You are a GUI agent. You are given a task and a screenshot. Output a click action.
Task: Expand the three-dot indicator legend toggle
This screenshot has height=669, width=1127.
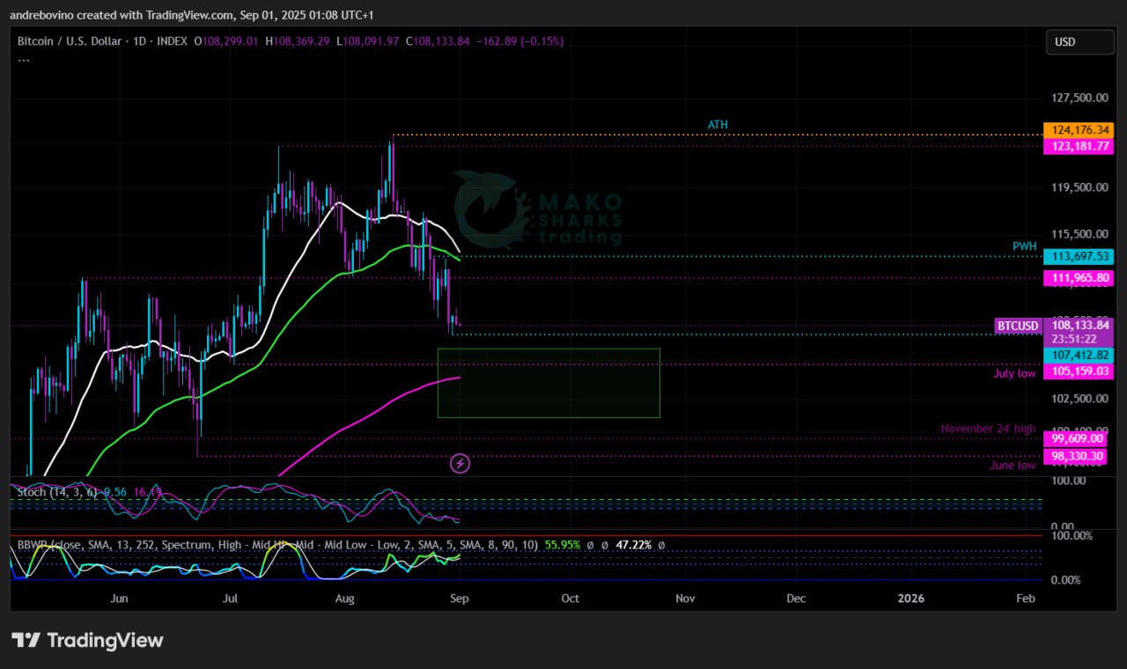tap(24, 60)
